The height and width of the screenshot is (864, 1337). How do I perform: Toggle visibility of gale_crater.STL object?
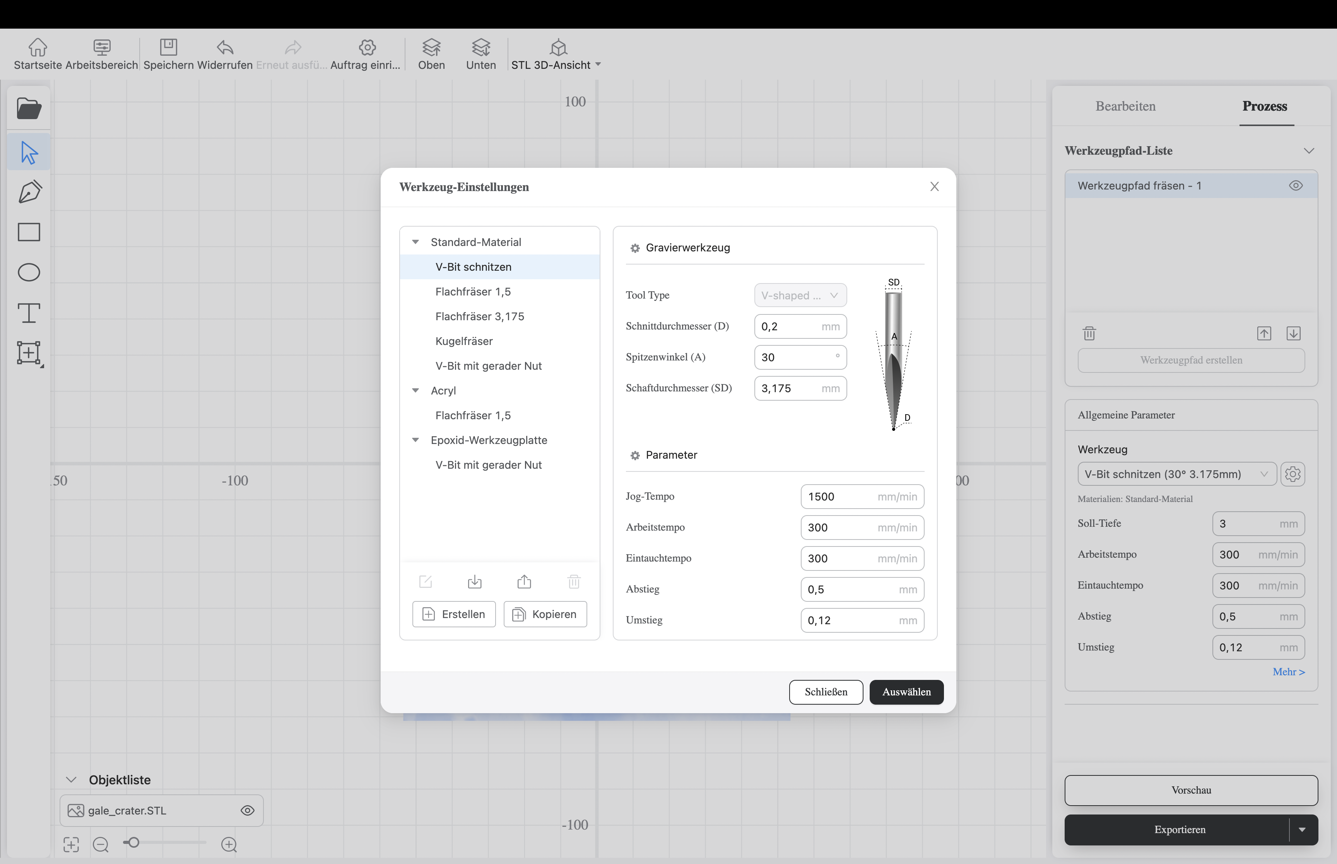248,811
